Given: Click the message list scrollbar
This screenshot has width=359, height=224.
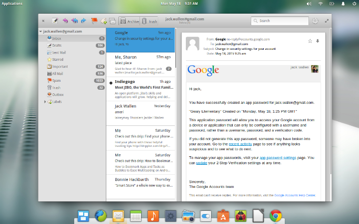Looking at the screenshot, I should click(176, 48).
